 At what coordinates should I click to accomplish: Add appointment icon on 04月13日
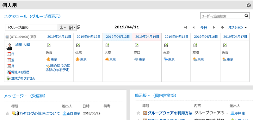pos(107,45)
